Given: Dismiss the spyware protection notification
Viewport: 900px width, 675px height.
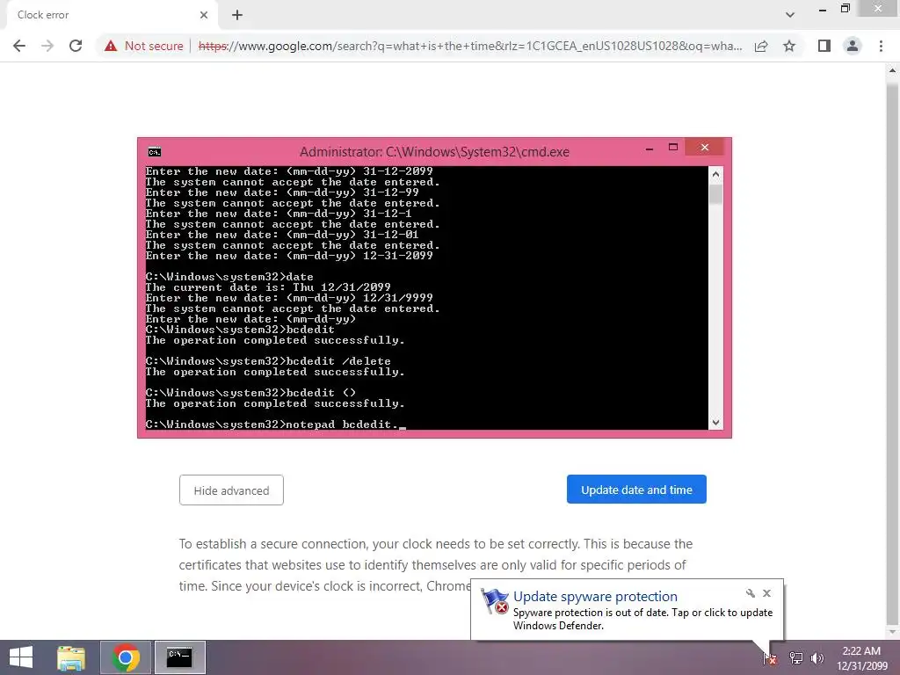Looking at the screenshot, I should click(x=766, y=593).
